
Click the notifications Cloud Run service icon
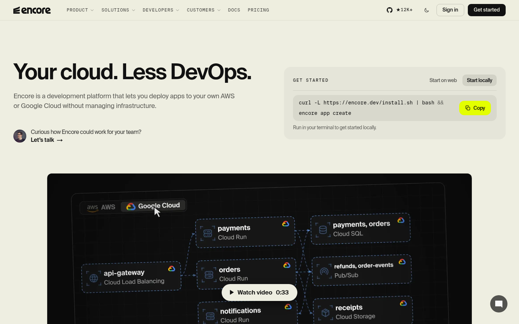[210, 316]
